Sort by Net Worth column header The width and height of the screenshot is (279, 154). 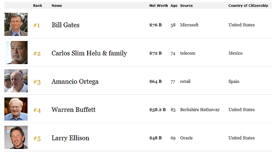158,6
